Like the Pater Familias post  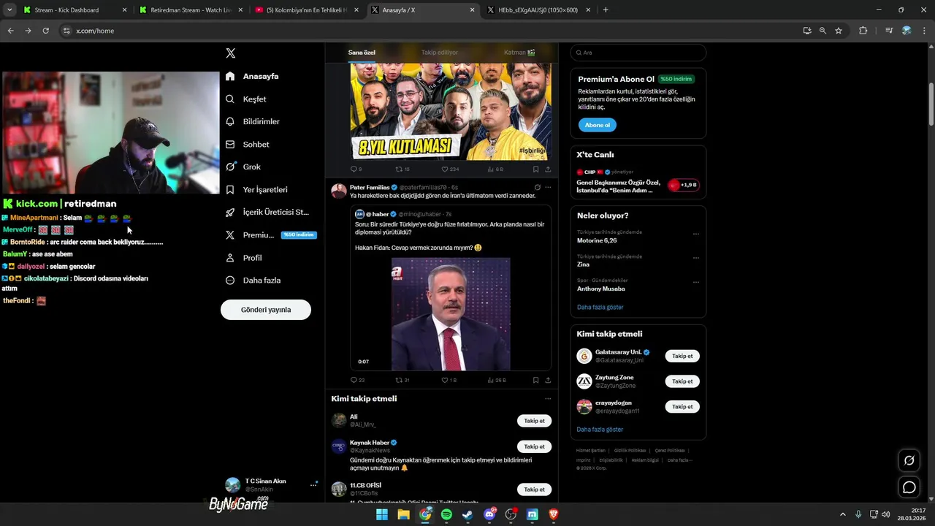pos(445,380)
